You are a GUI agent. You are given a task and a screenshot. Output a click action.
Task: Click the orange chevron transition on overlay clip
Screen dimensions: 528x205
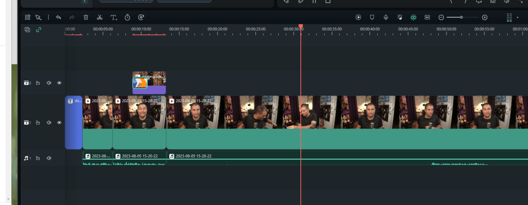coord(140,83)
